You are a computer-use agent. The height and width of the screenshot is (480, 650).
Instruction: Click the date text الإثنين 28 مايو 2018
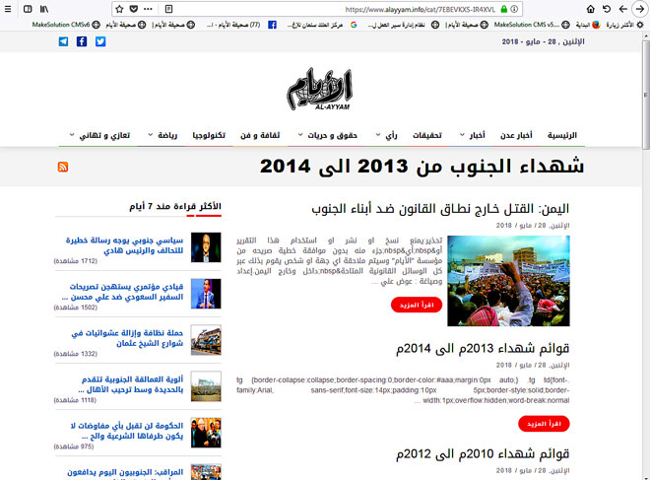point(543,41)
